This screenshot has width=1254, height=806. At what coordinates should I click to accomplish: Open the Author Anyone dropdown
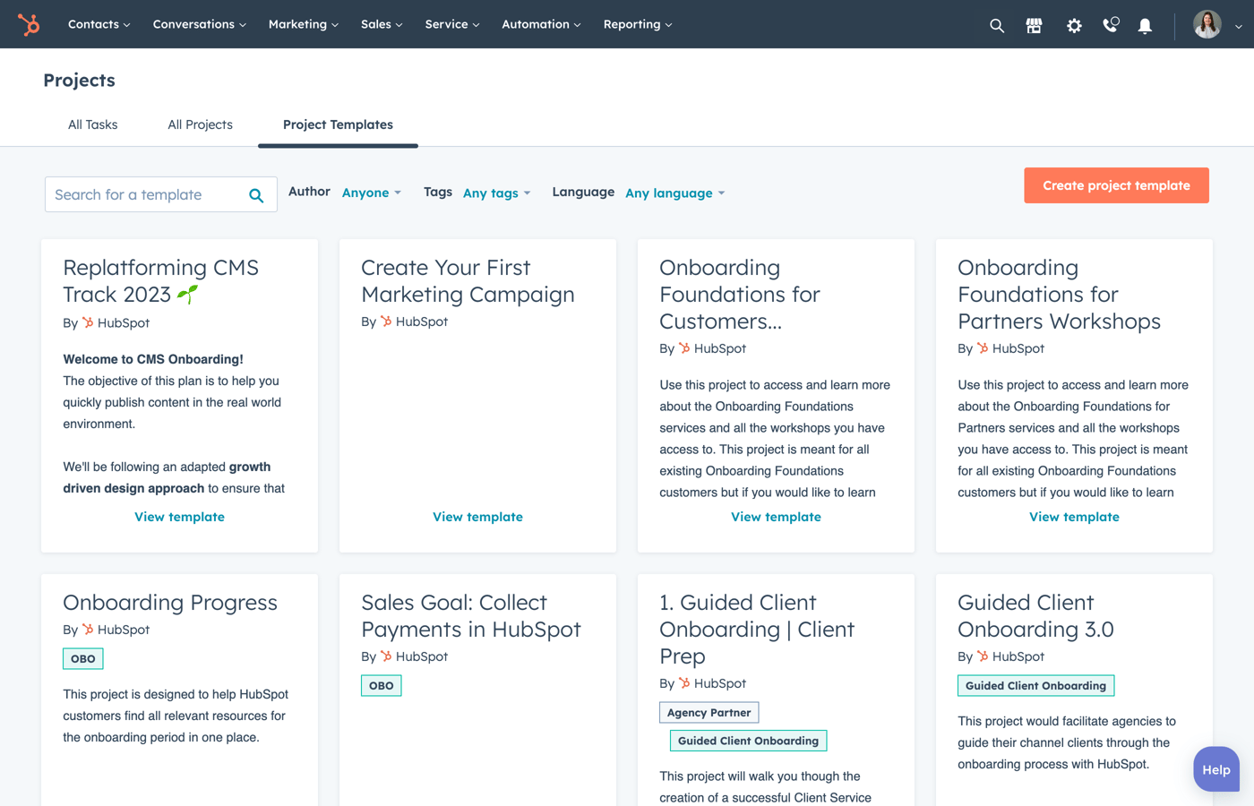coord(372,193)
